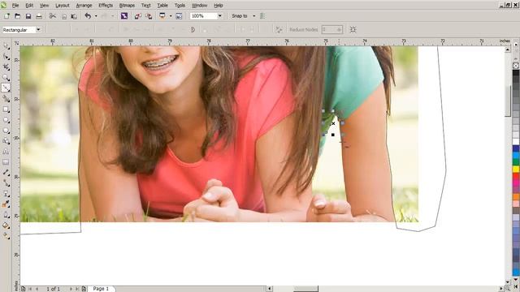This screenshot has width=520, height=292.
Task: Pick the orange swatch in color palette
Action: 516,196
